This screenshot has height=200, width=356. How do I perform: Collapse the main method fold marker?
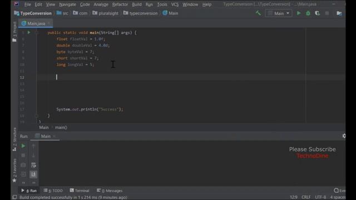tap(37, 33)
